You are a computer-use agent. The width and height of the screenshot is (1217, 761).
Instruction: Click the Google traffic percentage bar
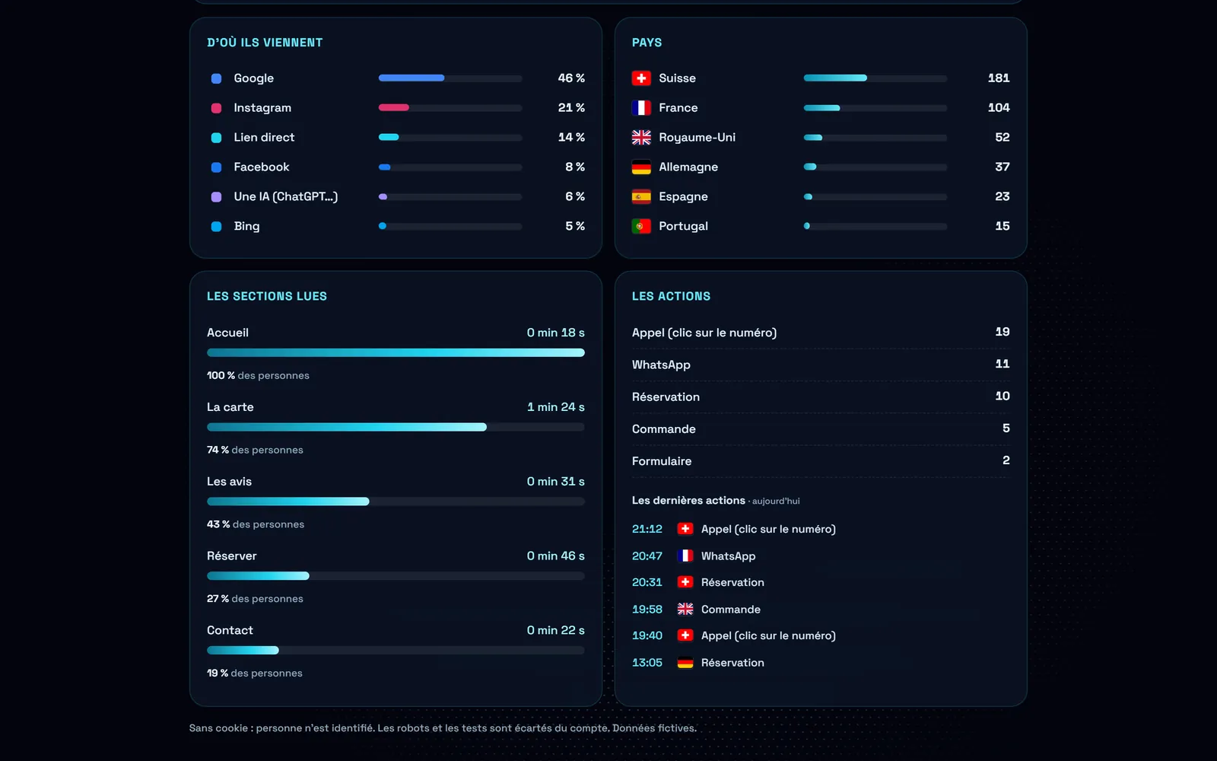pyautogui.click(x=450, y=78)
